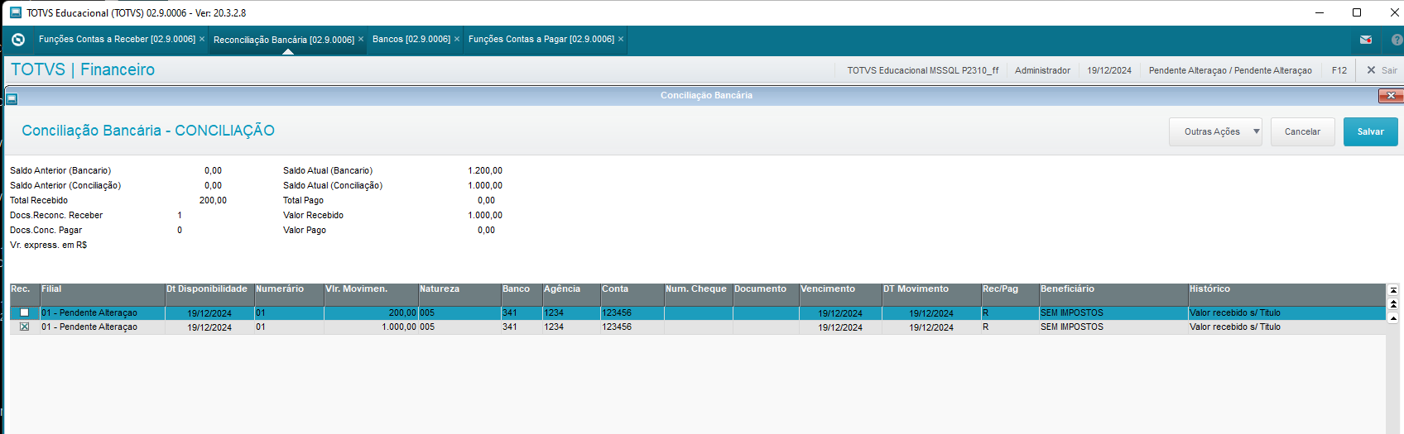1404x434 pixels.
Task: Open the mail notifications envelope icon
Action: point(1366,40)
